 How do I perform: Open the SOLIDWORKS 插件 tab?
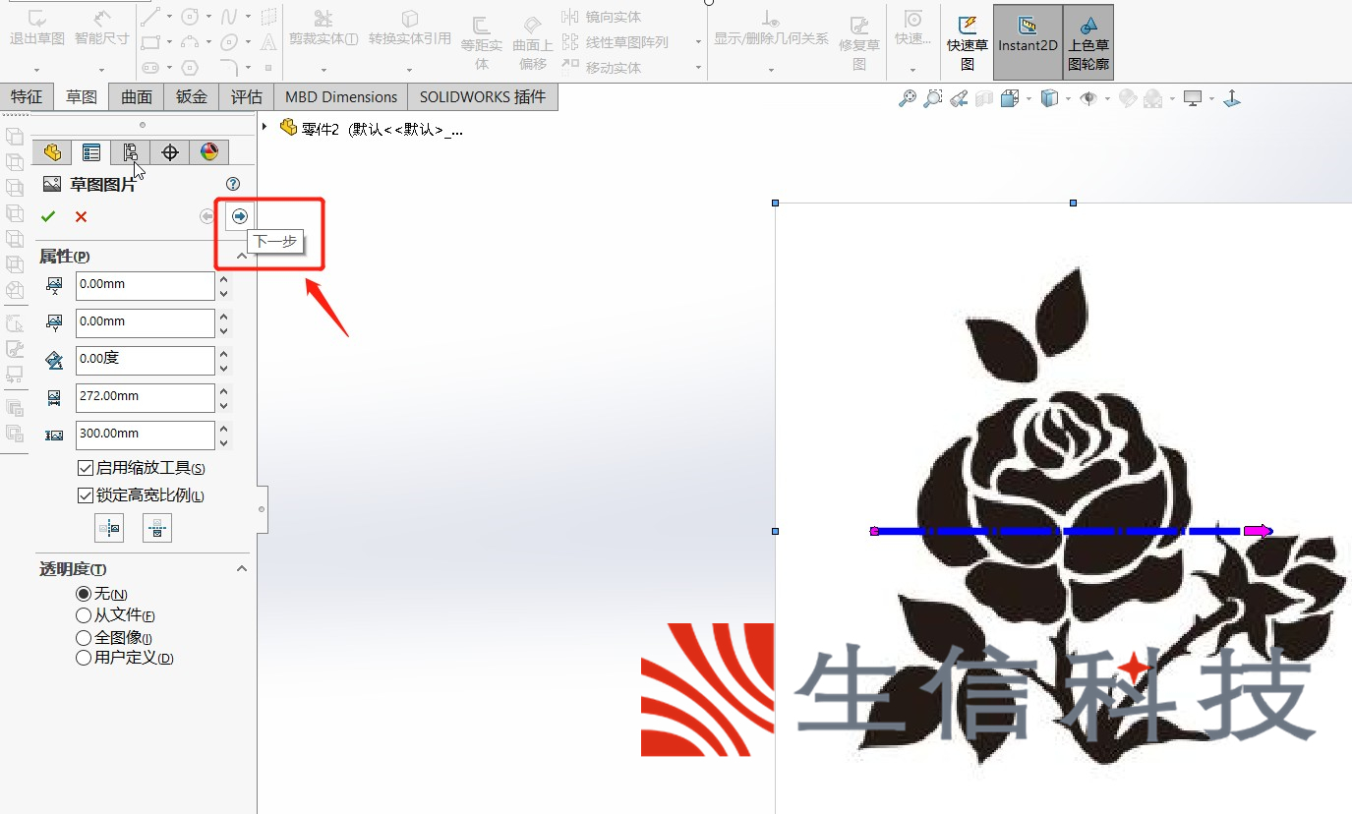(483, 96)
